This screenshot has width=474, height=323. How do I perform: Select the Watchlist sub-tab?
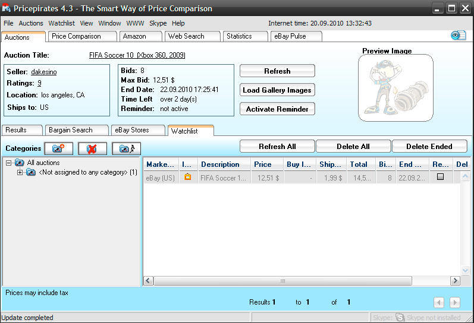point(191,131)
